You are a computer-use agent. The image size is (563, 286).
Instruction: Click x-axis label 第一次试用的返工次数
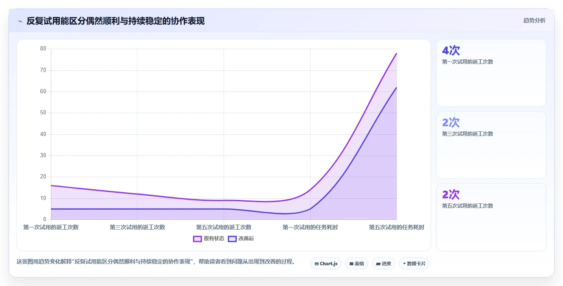(51, 227)
